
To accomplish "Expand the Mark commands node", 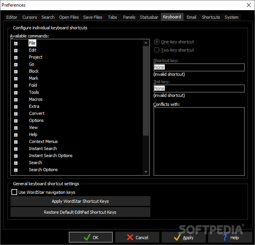I will pos(16,79).
